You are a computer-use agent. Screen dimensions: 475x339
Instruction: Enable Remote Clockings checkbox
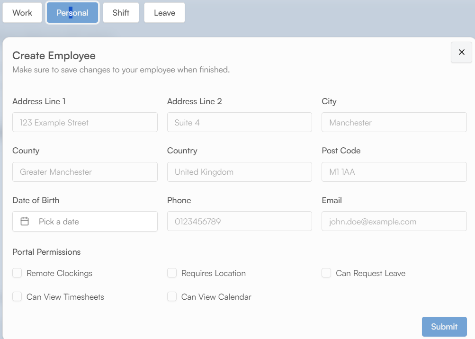(x=17, y=273)
